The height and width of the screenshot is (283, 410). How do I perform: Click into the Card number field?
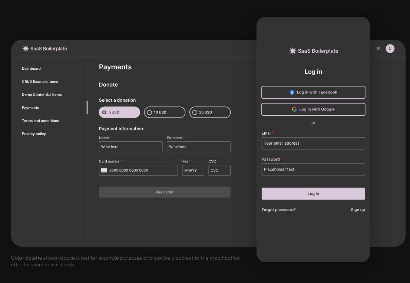138,170
